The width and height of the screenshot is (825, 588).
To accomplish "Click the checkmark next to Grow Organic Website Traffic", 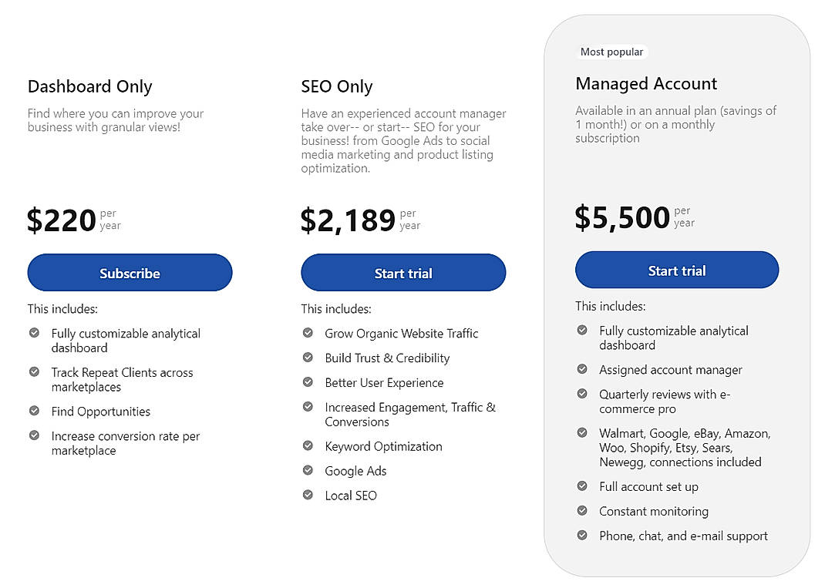I will 308,333.
